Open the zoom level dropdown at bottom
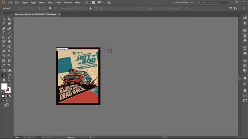The width and height of the screenshot is (248, 139). (25, 137)
